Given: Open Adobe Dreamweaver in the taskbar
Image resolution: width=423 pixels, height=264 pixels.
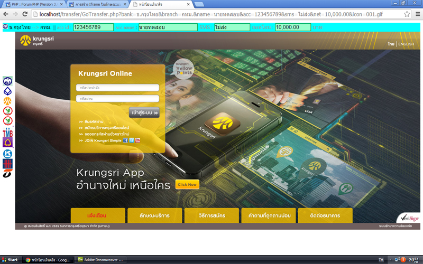Looking at the screenshot, I should 100,260.
